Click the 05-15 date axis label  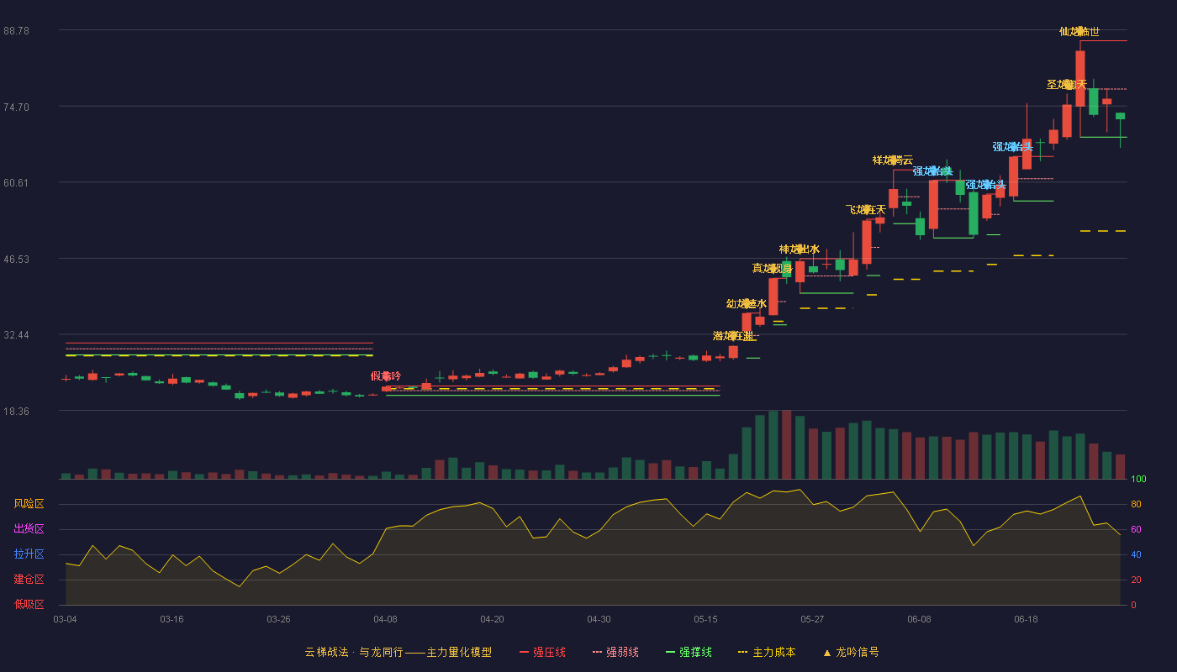click(x=705, y=619)
